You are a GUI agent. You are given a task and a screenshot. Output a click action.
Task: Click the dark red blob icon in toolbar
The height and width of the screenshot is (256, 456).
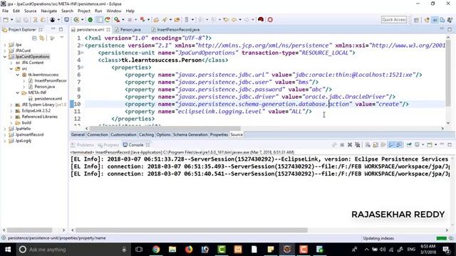[261, 19]
